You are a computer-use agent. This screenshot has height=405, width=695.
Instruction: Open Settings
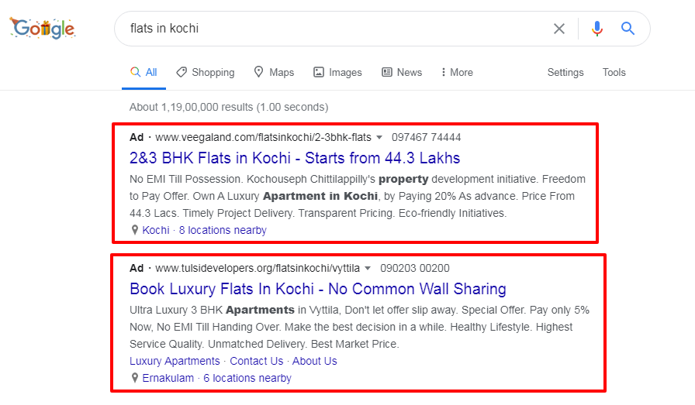pyautogui.click(x=565, y=72)
